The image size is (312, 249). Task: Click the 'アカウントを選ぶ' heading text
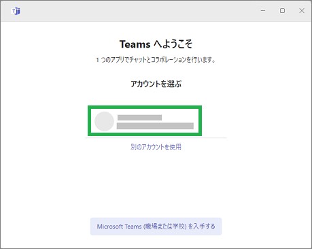(156, 84)
